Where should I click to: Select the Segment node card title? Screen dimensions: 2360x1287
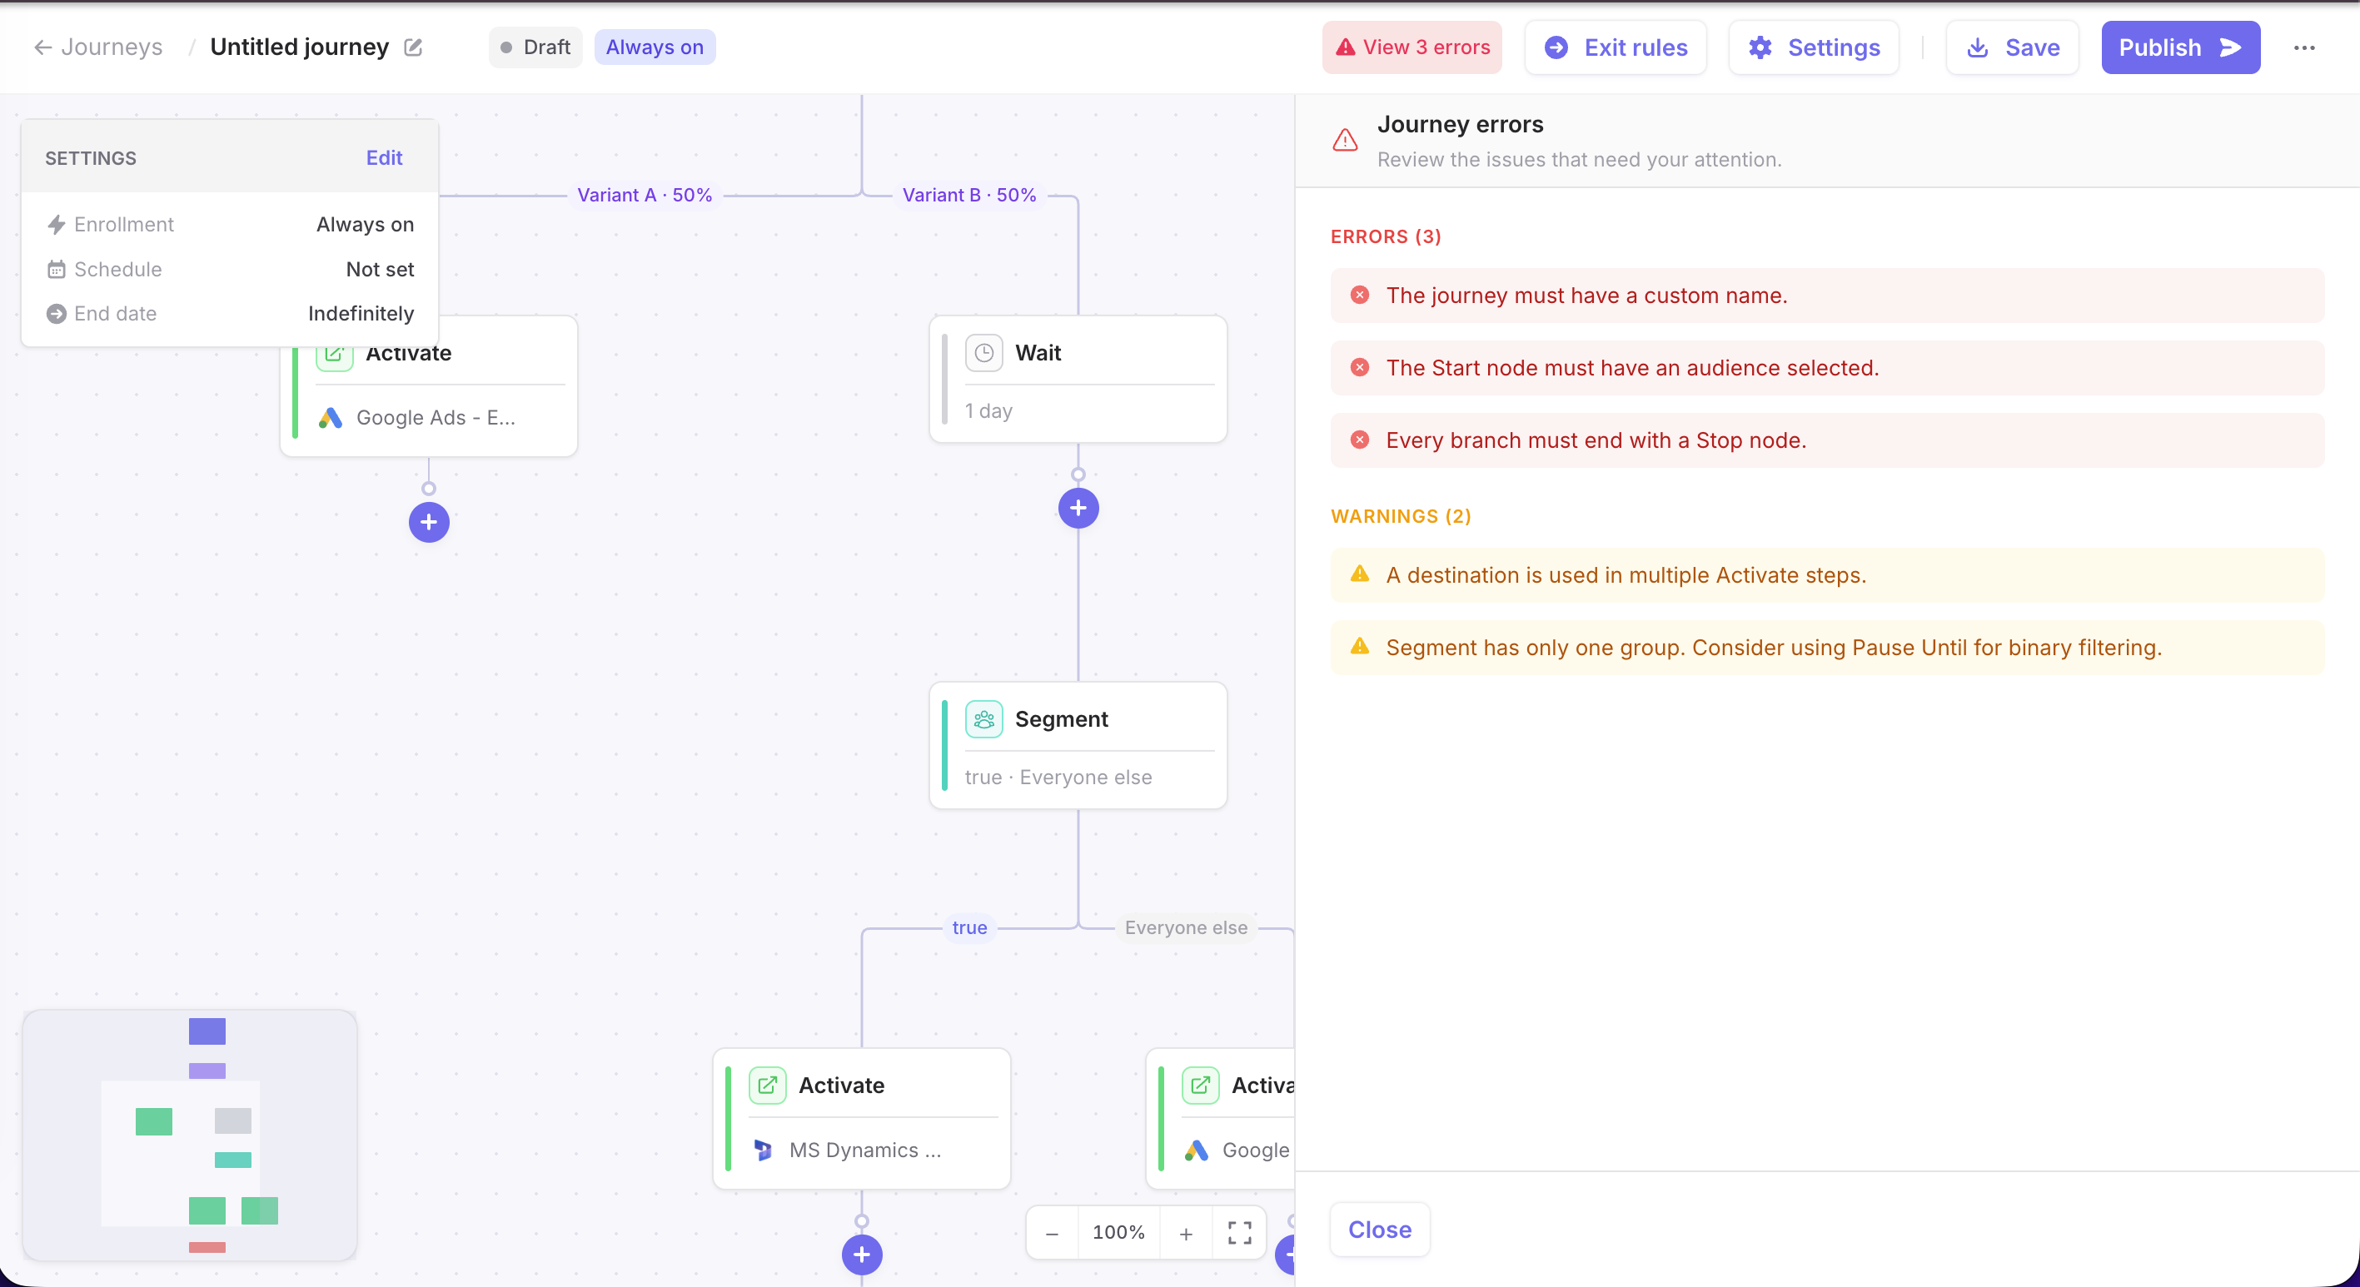click(x=1061, y=719)
